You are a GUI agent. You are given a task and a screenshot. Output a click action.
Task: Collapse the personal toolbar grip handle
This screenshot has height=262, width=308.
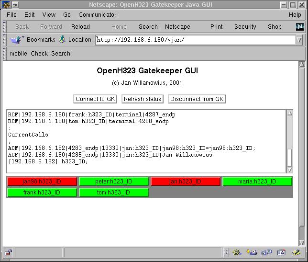click(x=4, y=54)
